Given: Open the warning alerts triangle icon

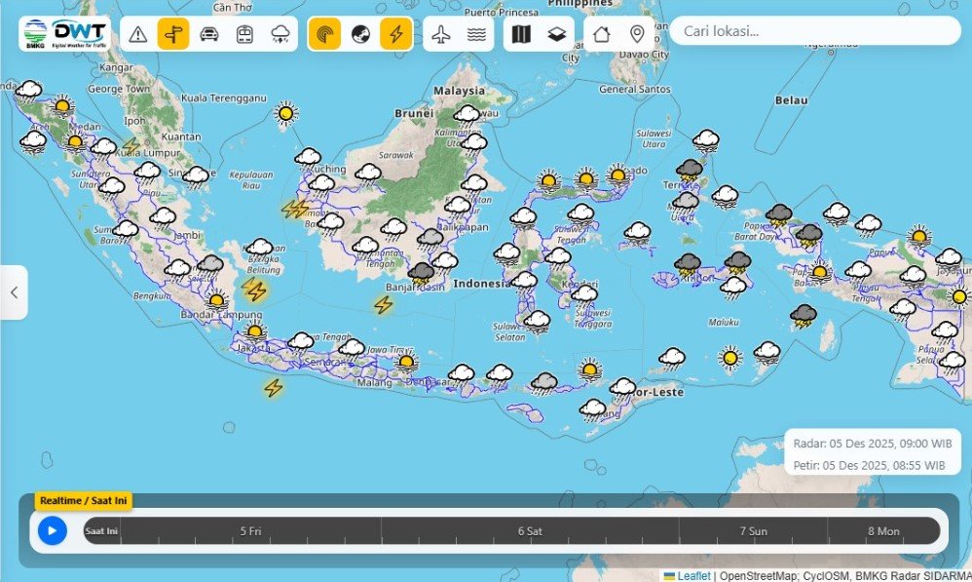Looking at the screenshot, I should (138, 34).
